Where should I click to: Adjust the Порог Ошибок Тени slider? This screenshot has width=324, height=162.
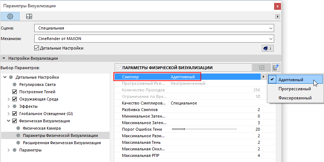coord(204,129)
